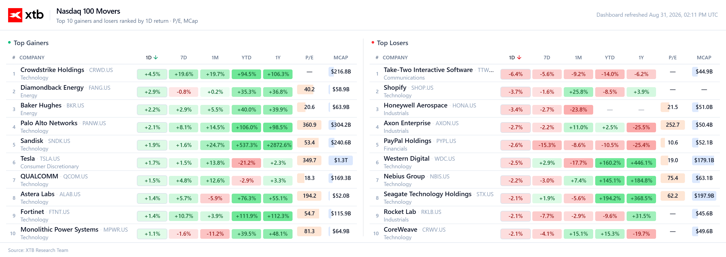Click the xtb logo icon
This screenshot has width=726, height=257.
(15, 15)
